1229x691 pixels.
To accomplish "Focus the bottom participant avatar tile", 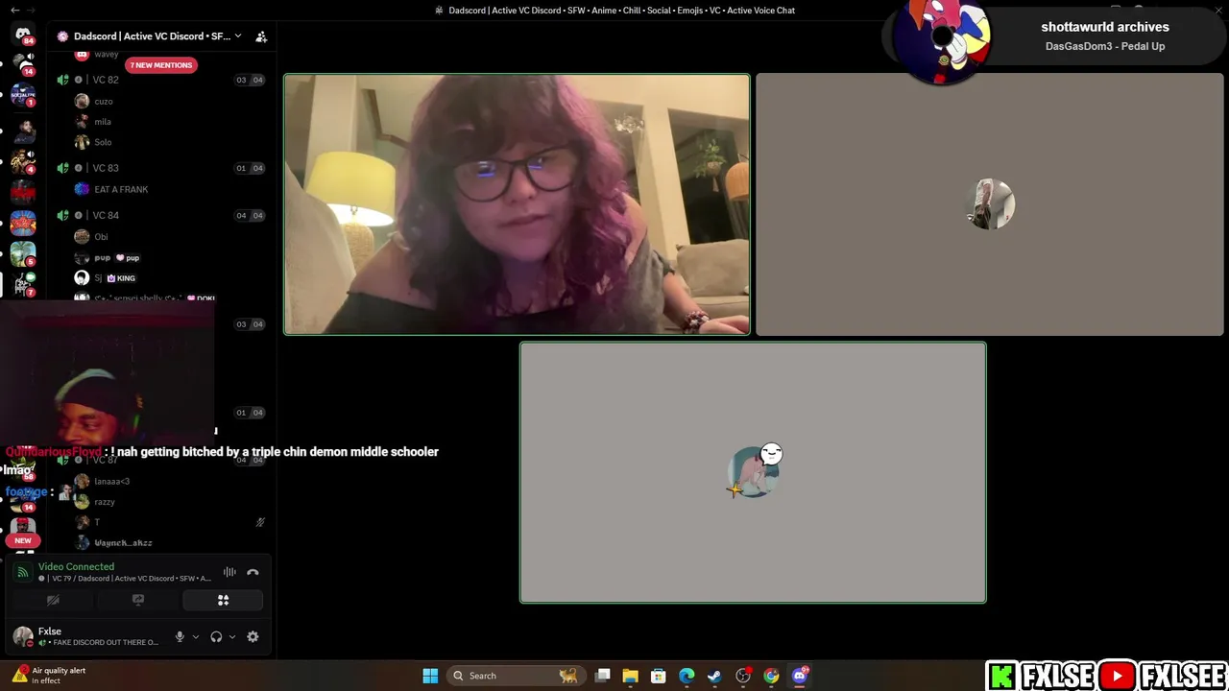I will click(x=753, y=472).
